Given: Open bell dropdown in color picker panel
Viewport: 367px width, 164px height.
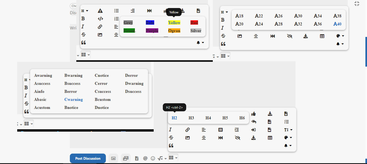Looking at the screenshot, I should click(200, 43).
